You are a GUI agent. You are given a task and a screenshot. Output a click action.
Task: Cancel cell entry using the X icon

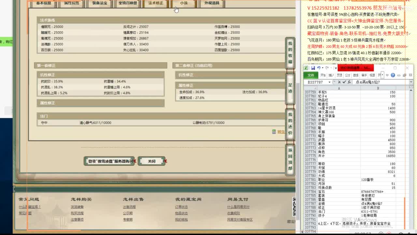[339, 82]
